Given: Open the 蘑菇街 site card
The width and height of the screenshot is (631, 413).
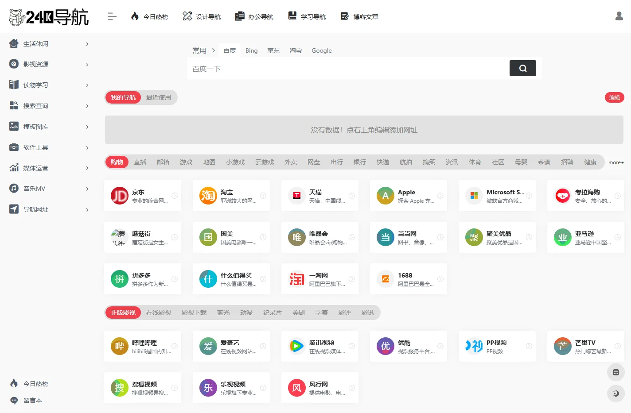Looking at the screenshot, I should [143, 237].
